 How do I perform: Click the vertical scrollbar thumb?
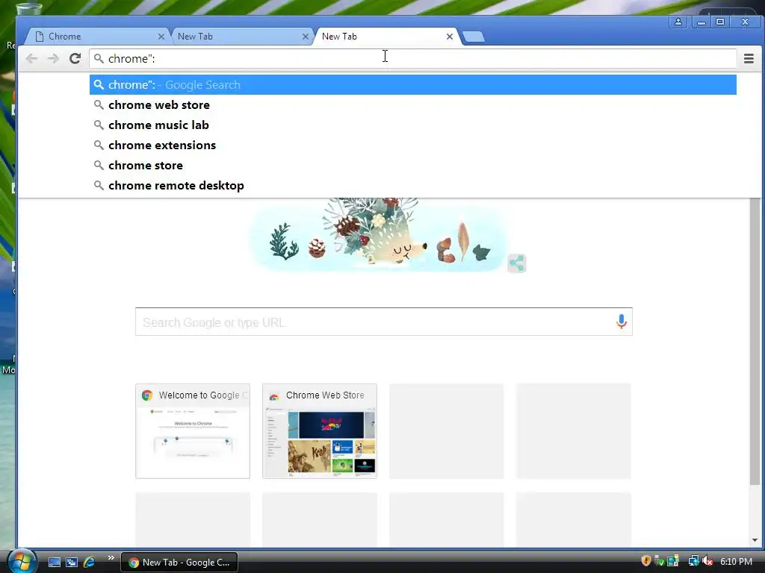tap(755, 341)
